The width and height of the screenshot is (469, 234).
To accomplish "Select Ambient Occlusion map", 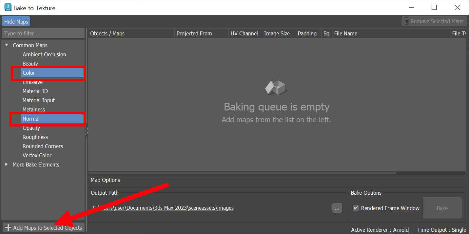I will [44, 54].
